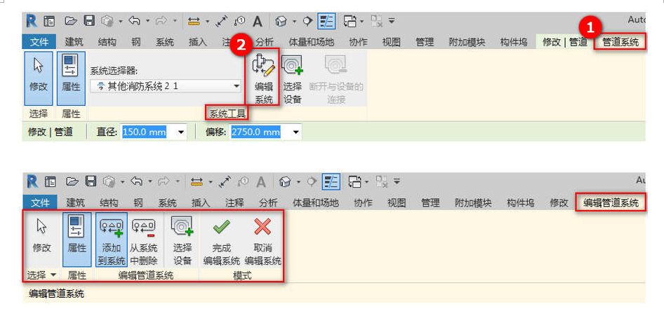Select 修改 arrow tool in 管道系统 ribbon
This screenshot has height=318, width=664.
[38, 65]
